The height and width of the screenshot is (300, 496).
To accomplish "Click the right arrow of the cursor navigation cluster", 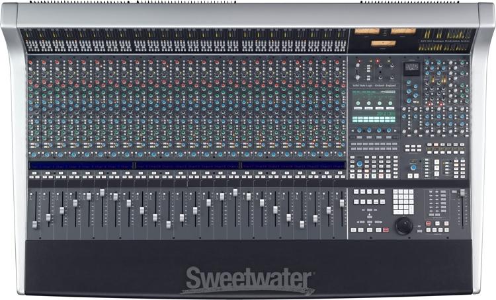I will pyautogui.click(x=382, y=222).
